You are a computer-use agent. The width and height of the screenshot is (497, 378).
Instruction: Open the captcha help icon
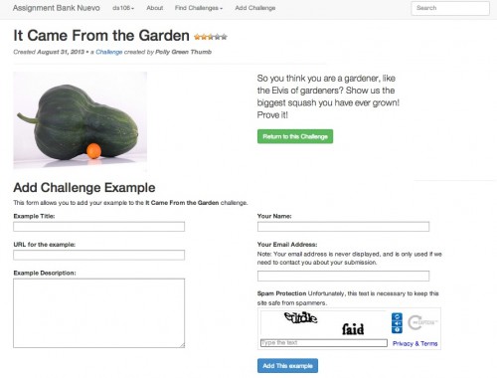tap(397, 330)
